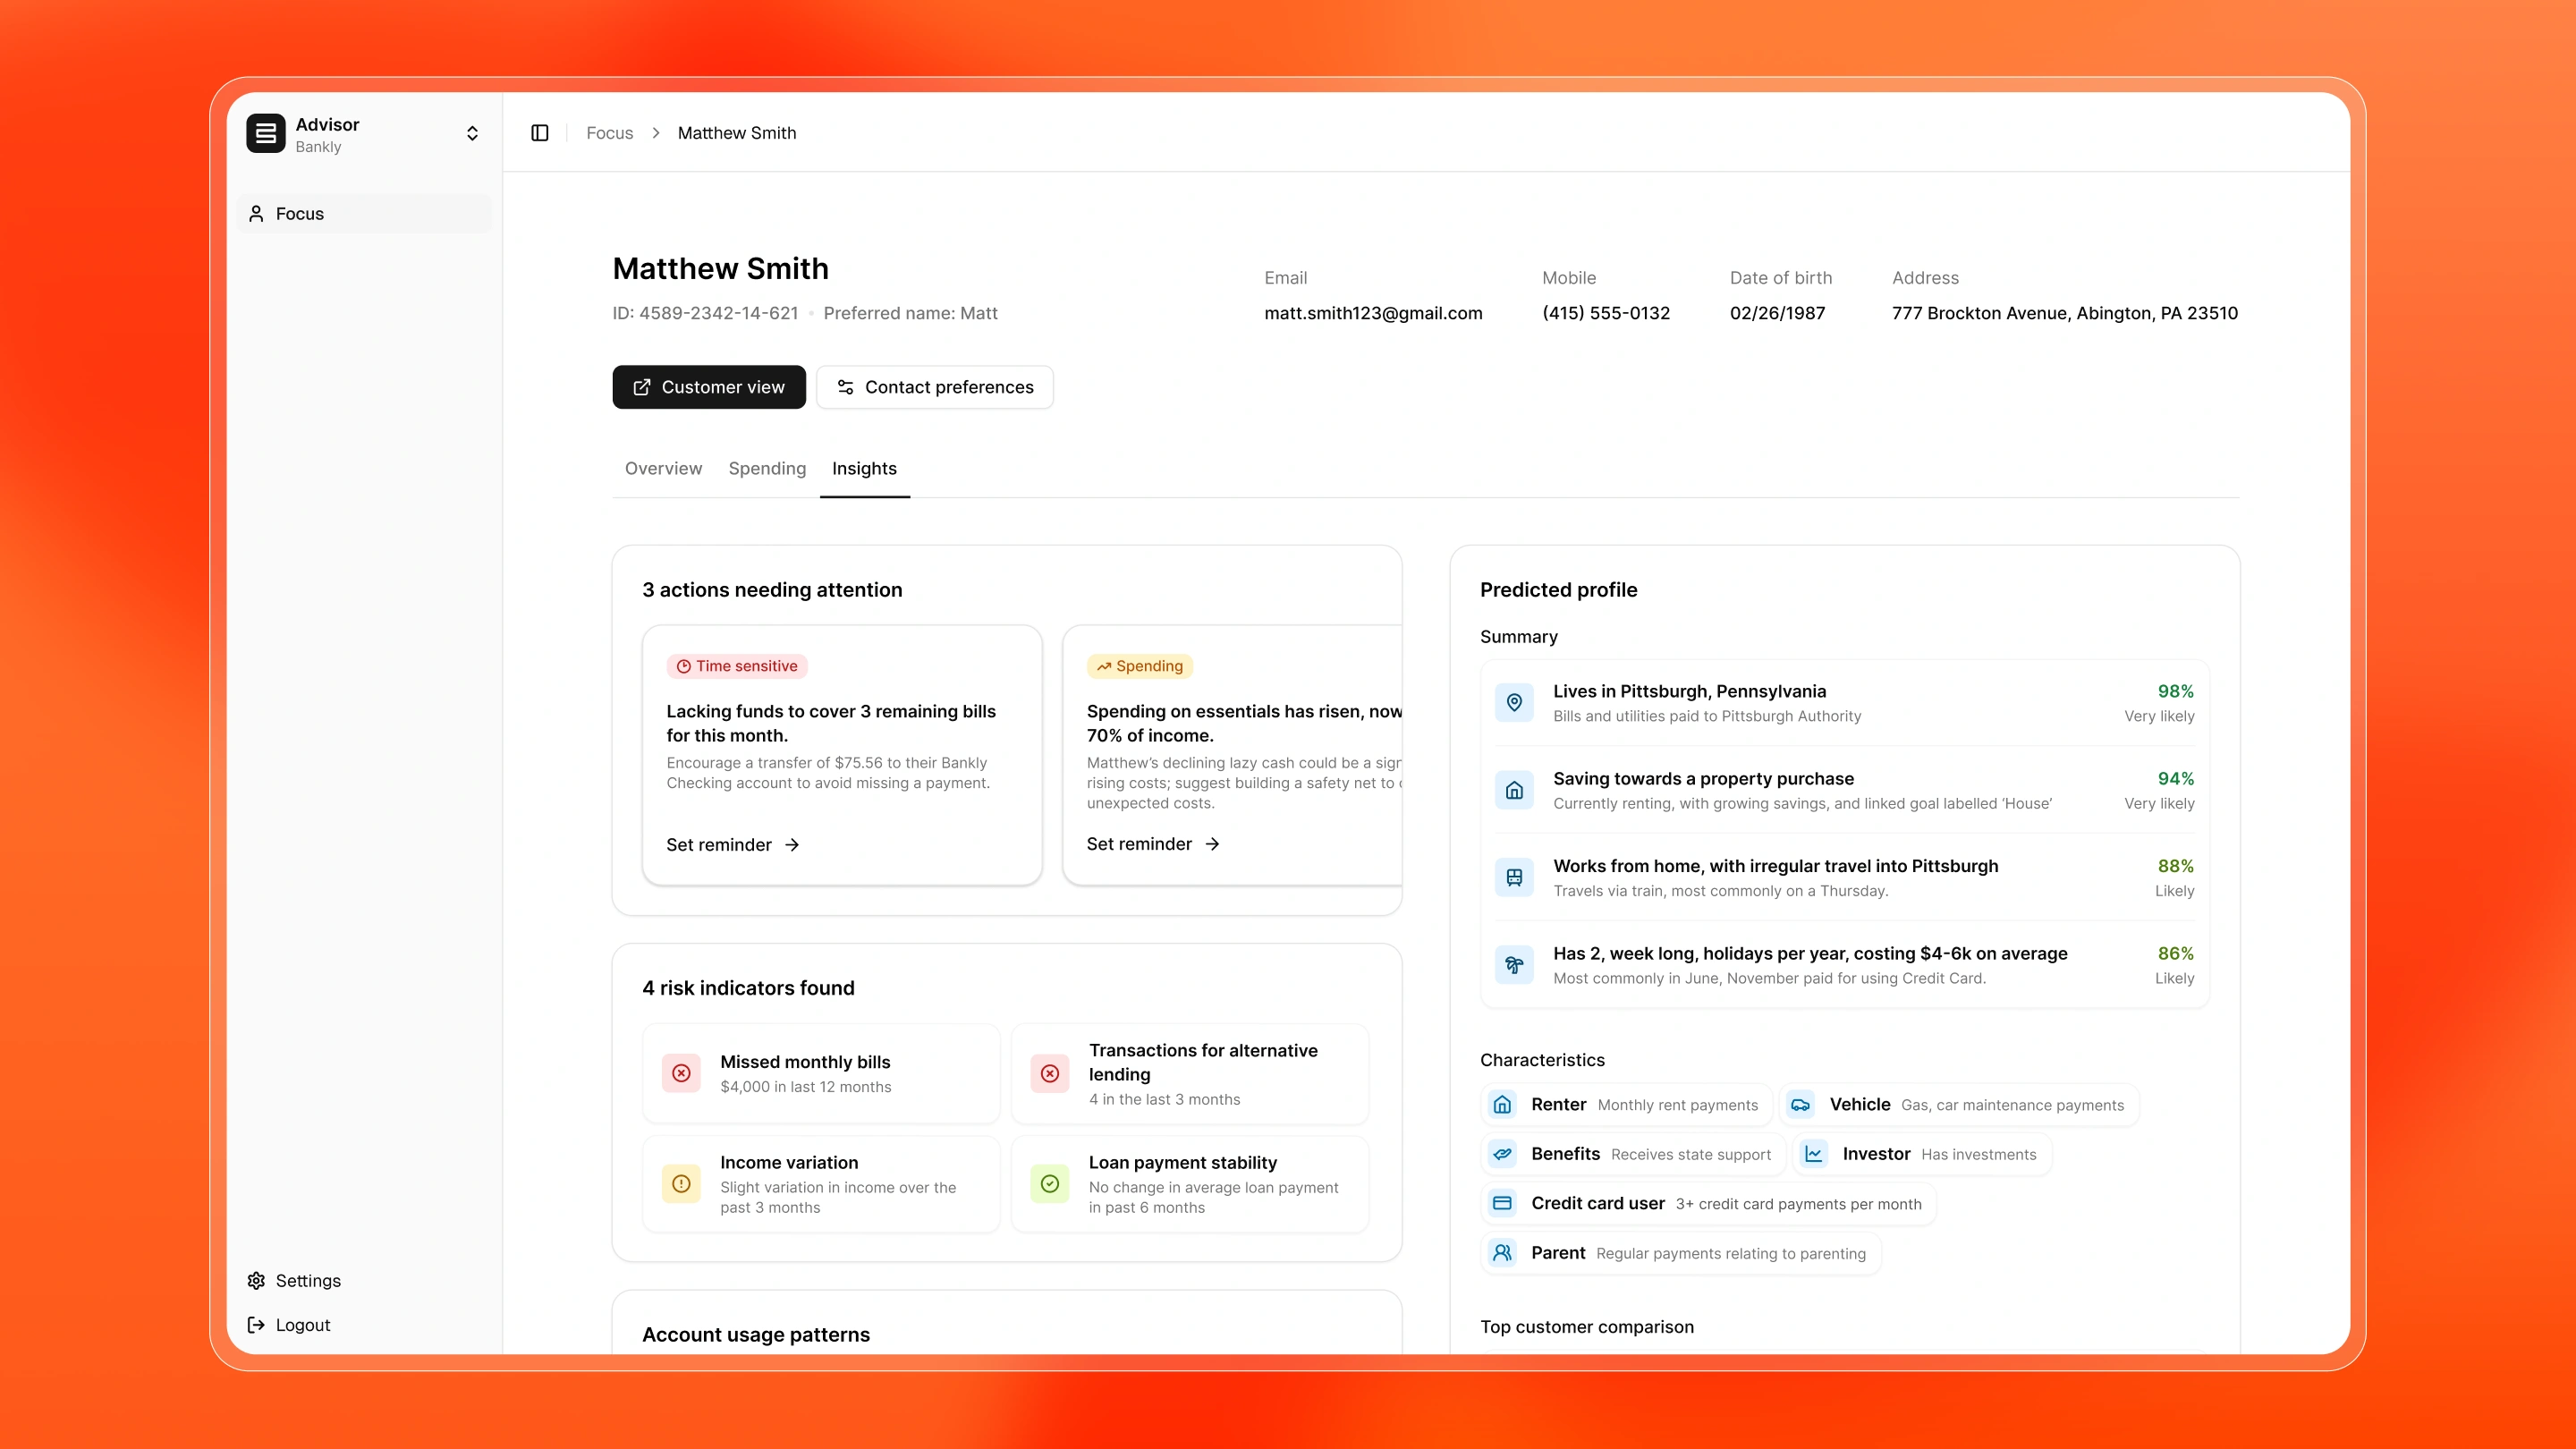Click the train icon for works from home
Screen dimensions: 2576x1449
click(1514, 878)
